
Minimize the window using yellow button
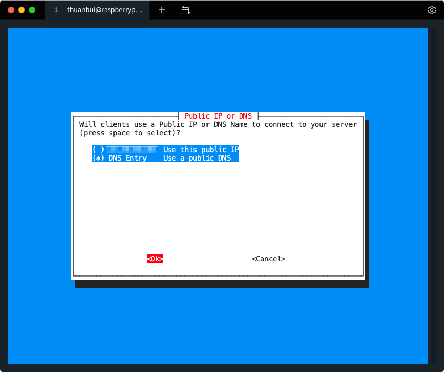pyautogui.click(x=22, y=10)
